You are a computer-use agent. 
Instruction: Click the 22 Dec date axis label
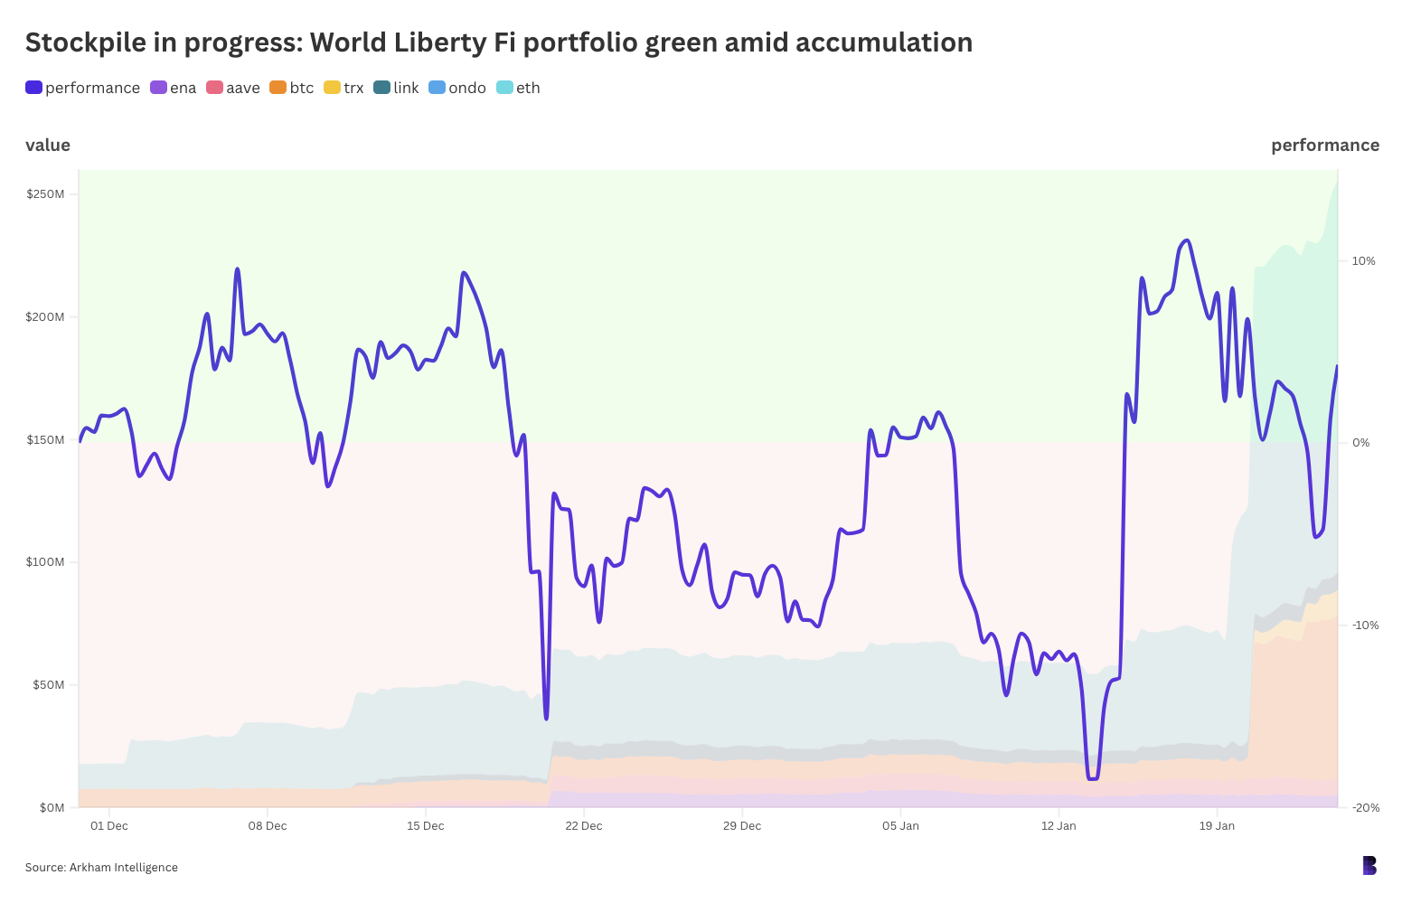(584, 826)
